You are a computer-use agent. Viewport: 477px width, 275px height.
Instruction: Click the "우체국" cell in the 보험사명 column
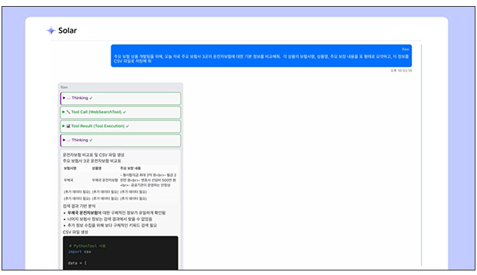[x=68, y=180]
